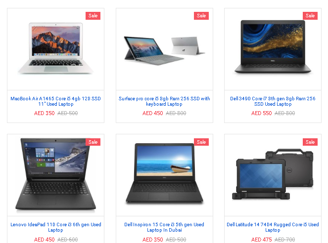
Task: Click the Sale badge on the Dell Latitude
Action: (310, 142)
